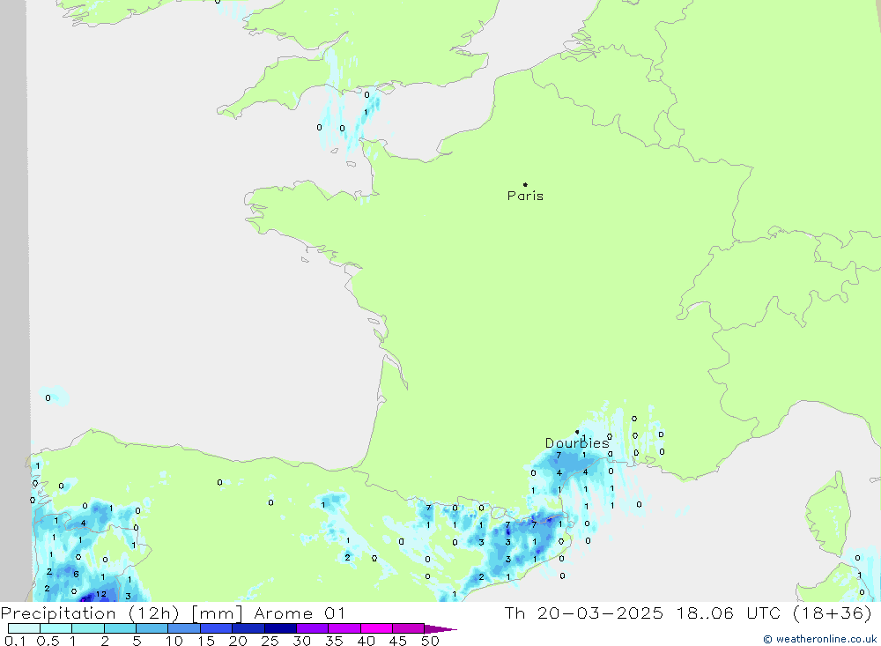This screenshot has height=646, width=881.
Task: Pick the 40–45 mm magenta legend swatch
Action: pos(376,628)
